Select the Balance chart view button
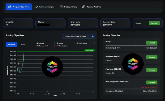165x101 pixels. click(x=12, y=45)
